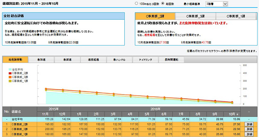259x137 pixels.
Task: Switch to the C事業部_2課 evaluation tab
Action: point(155,16)
